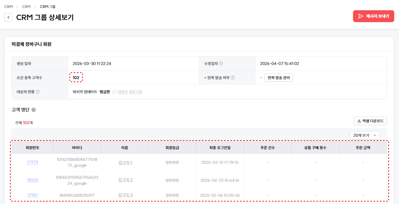Click the 조건 충족 고객수 value 102

76,78
